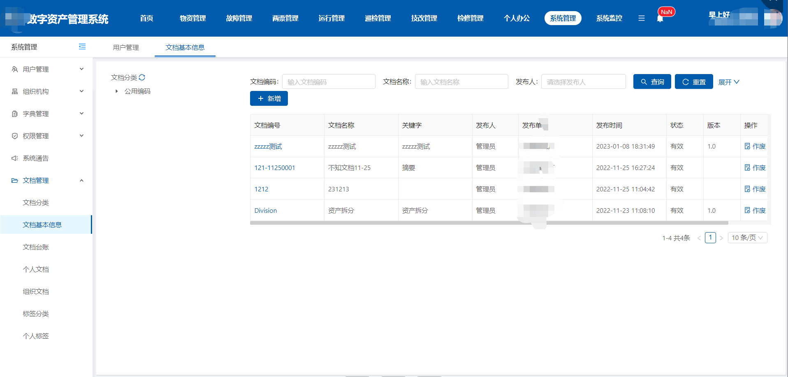Open the 技改管理 top menu
Viewport: 788px width, 377px height.
(424, 18)
